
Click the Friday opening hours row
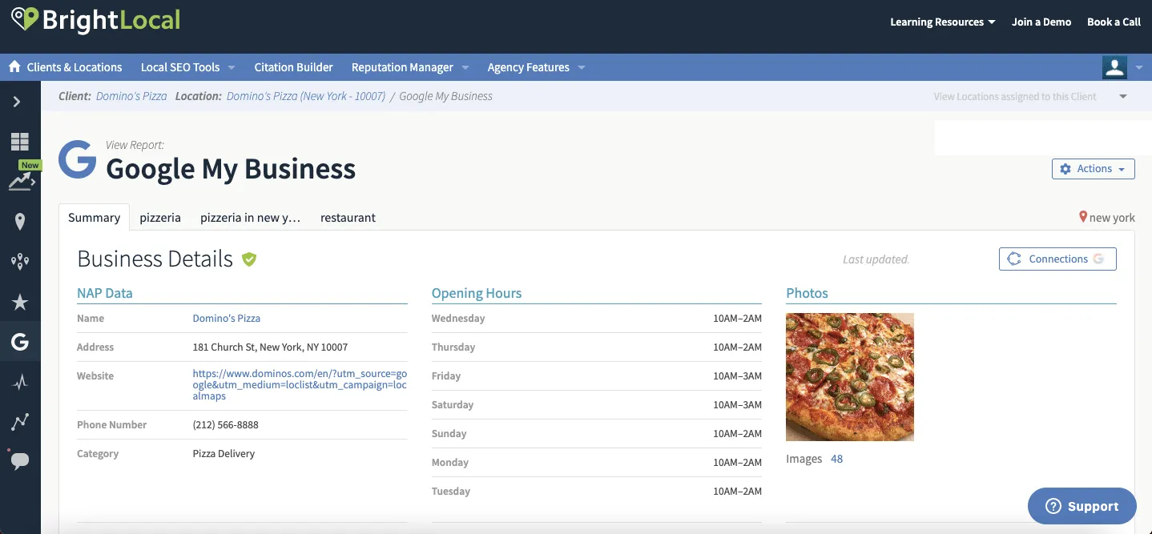click(x=597, y=376)
